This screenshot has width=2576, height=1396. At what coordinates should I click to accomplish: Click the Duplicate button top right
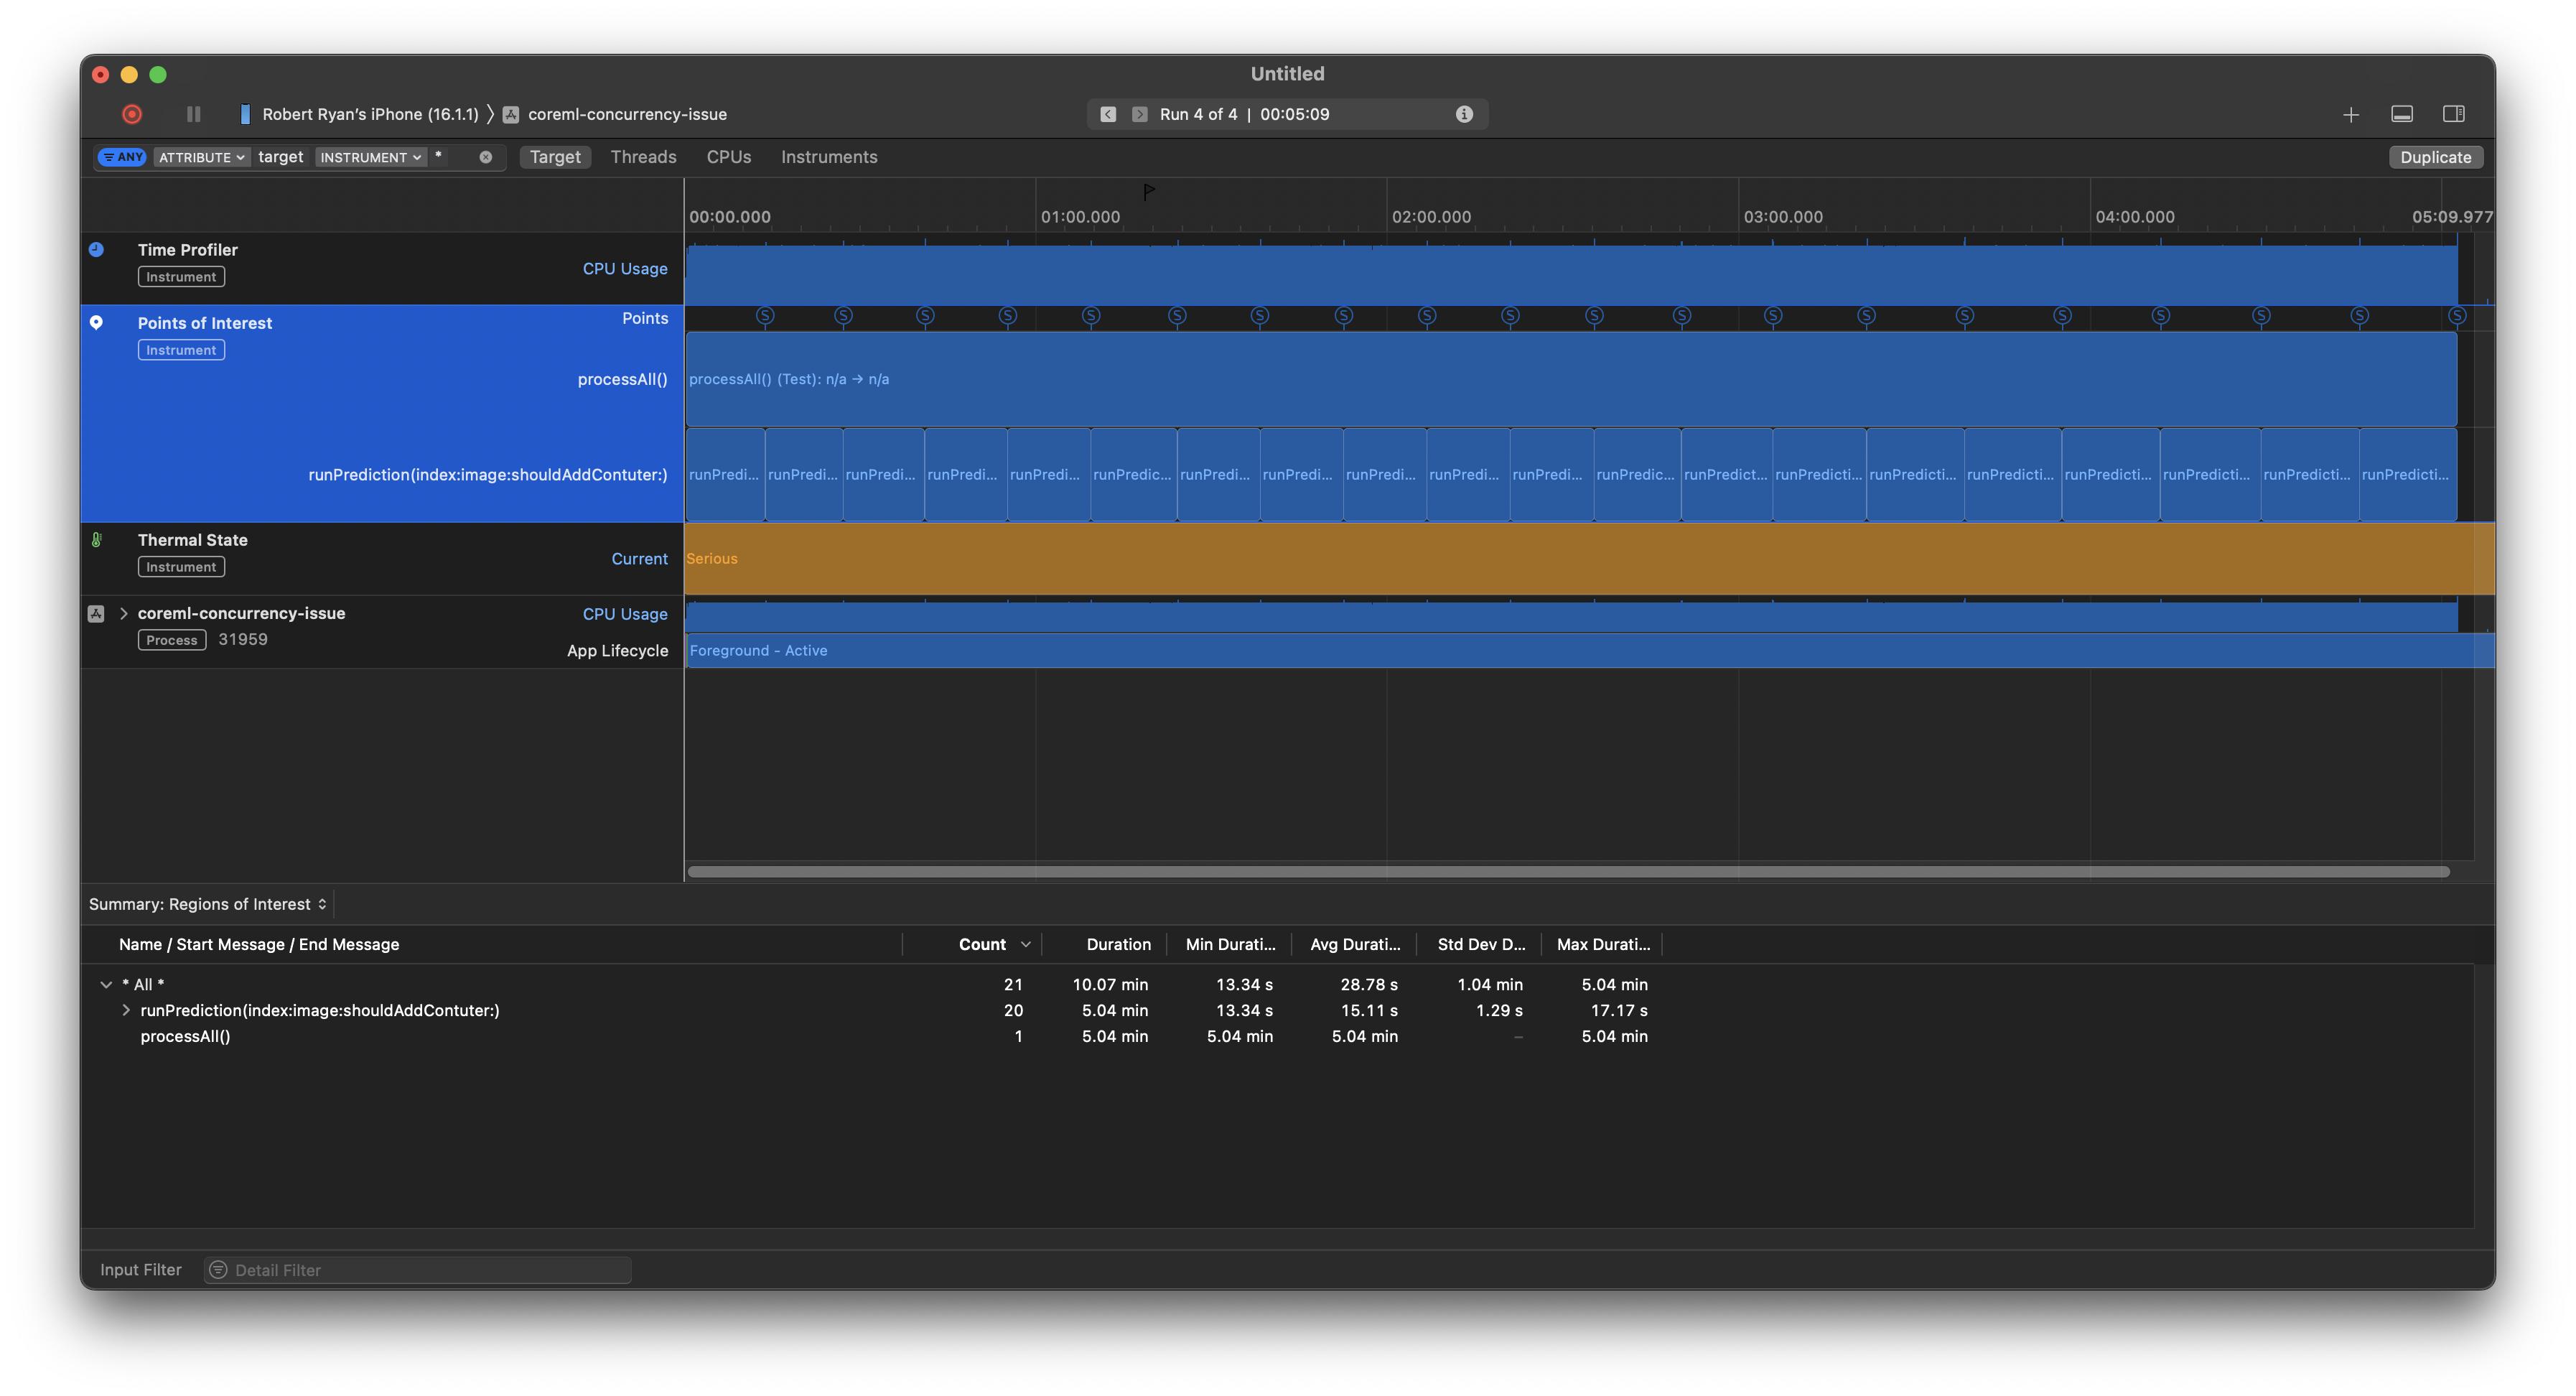2435,158
